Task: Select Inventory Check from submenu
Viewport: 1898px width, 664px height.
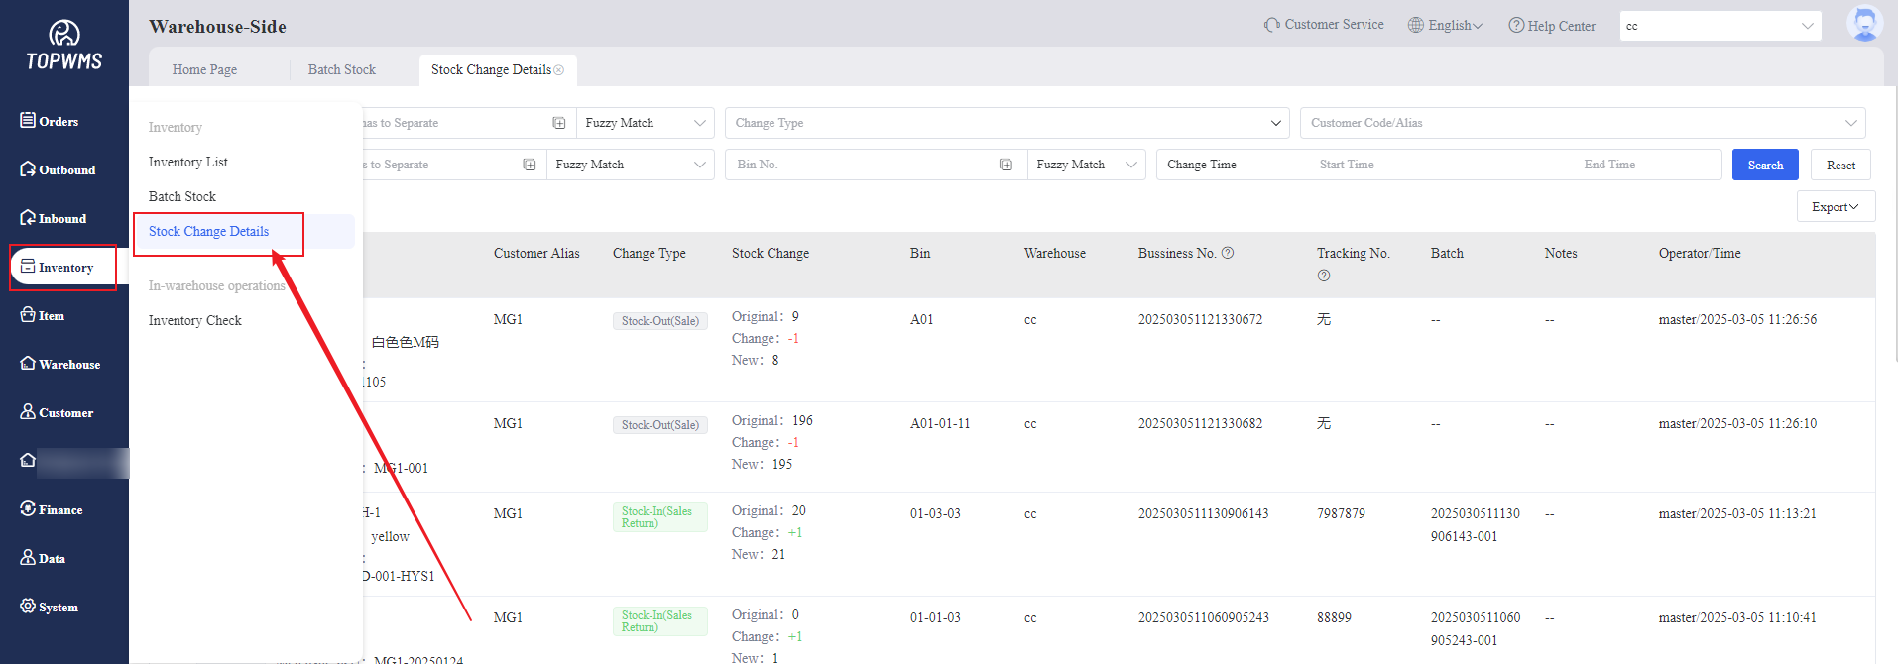Action: point(195,321)
